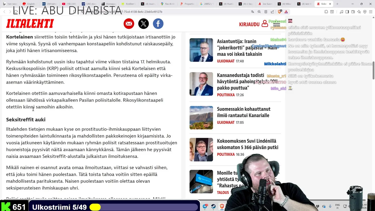Switch to the Ras Al-Khaimah maps tab
This screenshot has height=211, width=375.
click(x=168, y=4)
